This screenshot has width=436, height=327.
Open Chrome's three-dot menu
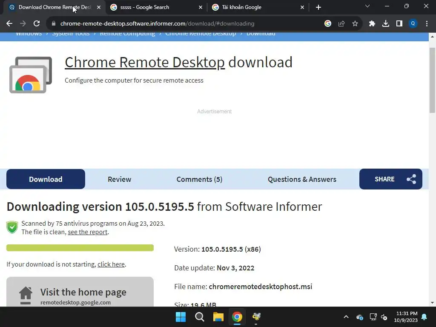click(x=427, y=24)
